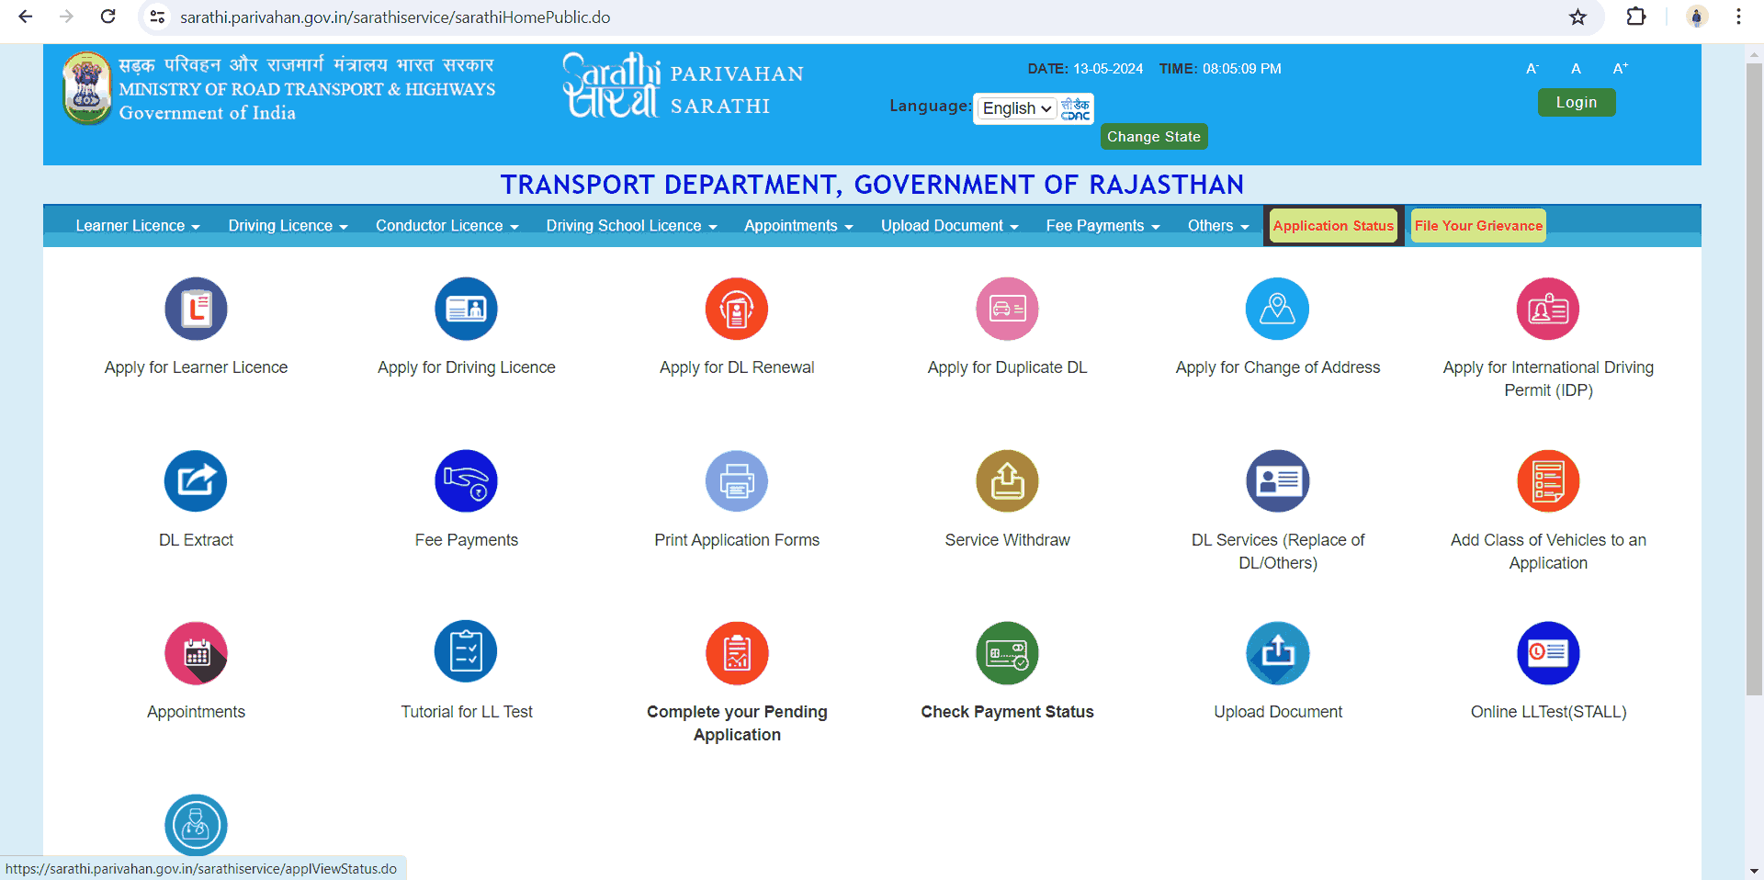View site information icon in the address bar
The width and height of the screenshot is (1764, 880).
[157, 17]
